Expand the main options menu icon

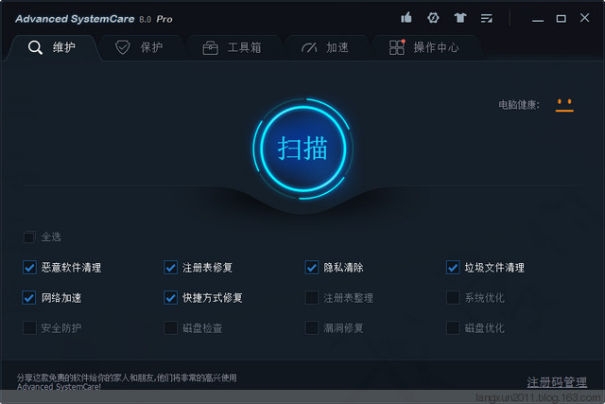point(487,17)
